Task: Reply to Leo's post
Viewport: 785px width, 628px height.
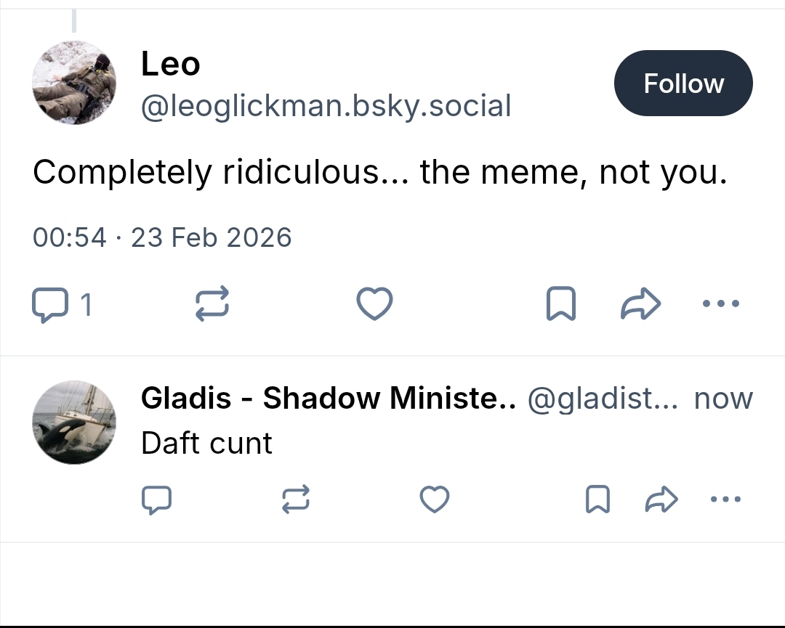Action: 49,304
